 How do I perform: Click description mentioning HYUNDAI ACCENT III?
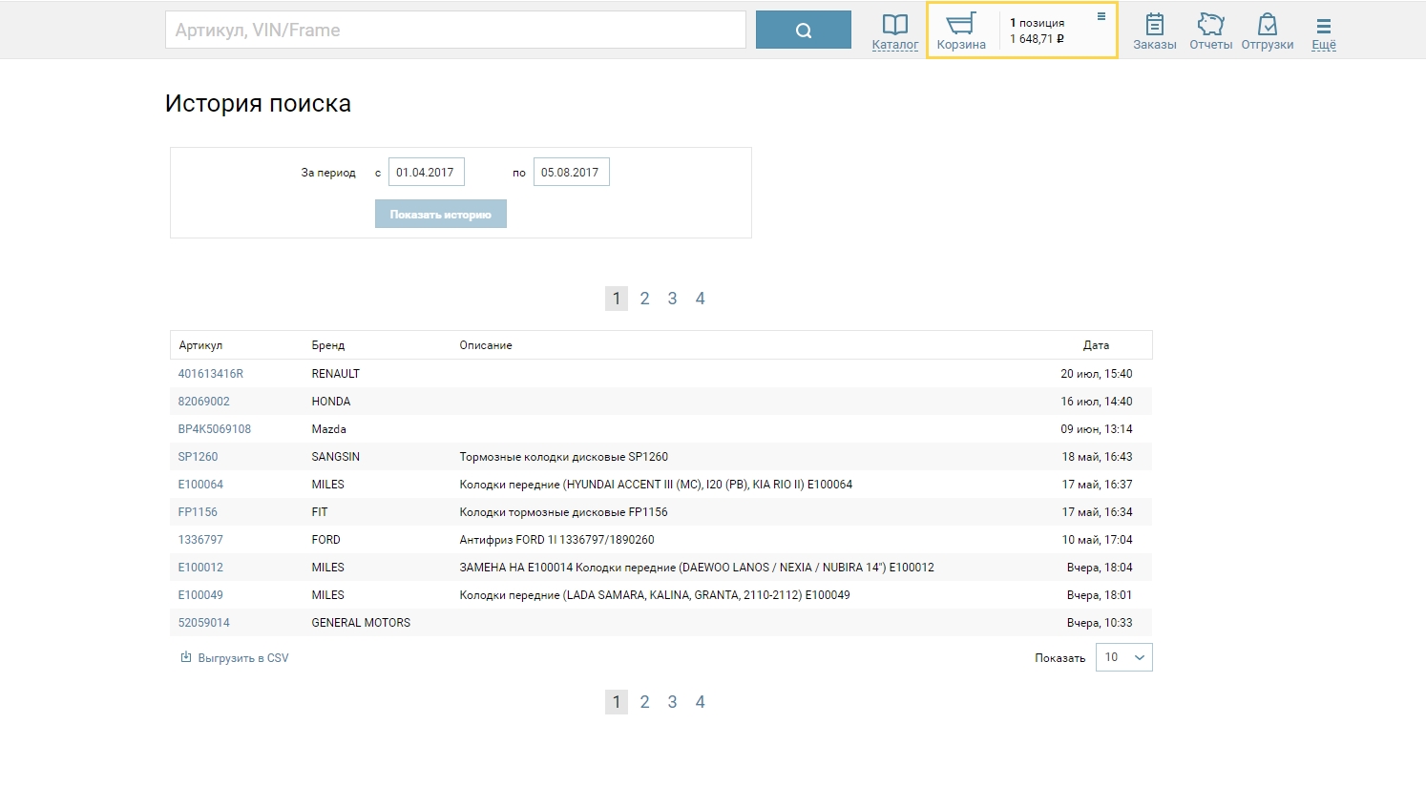pos(656,485)
